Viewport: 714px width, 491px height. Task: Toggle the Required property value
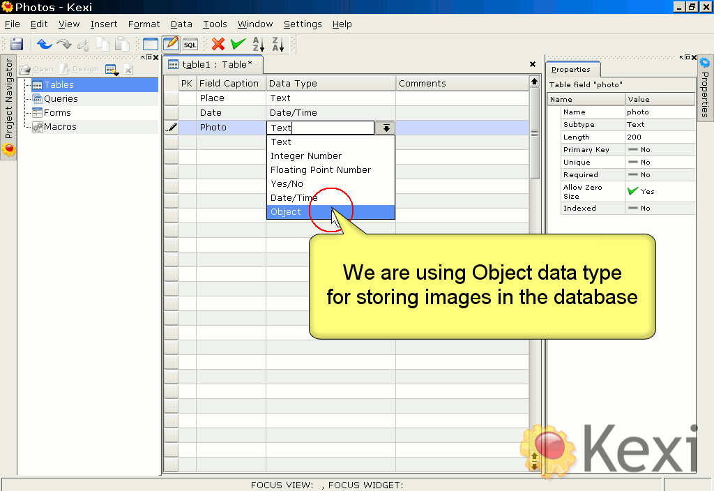660,175
